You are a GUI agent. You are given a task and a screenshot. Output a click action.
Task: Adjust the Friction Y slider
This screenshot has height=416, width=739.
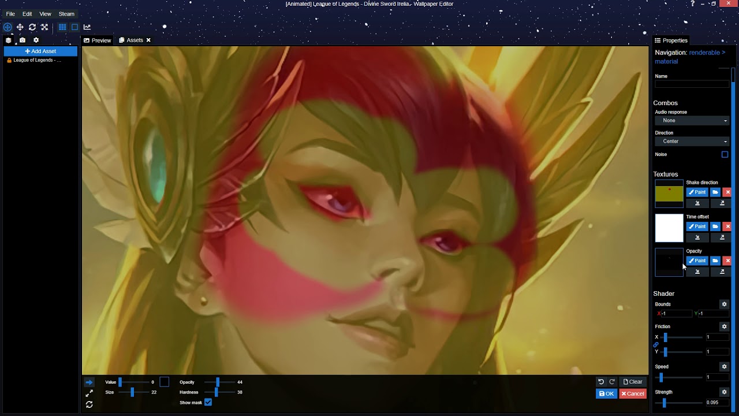[682, 352]
